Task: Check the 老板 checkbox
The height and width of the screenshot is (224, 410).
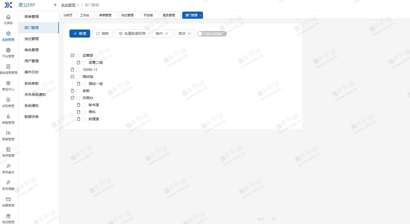Action: pyautogui.click(x=78, y=91)
